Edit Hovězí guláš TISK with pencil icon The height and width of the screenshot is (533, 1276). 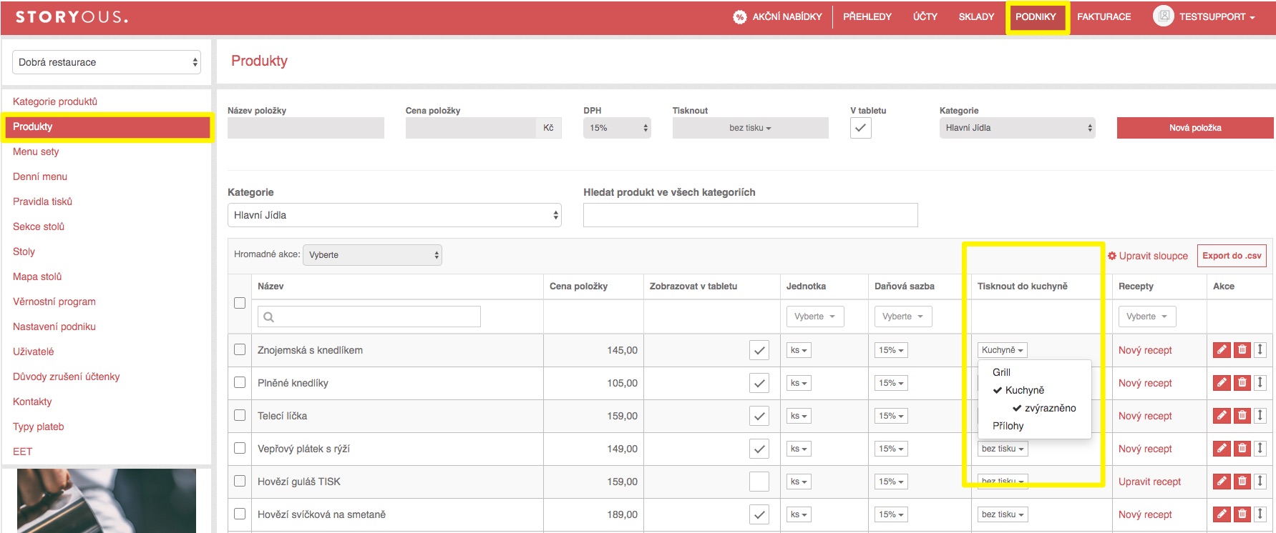[x=1222, y=482]
